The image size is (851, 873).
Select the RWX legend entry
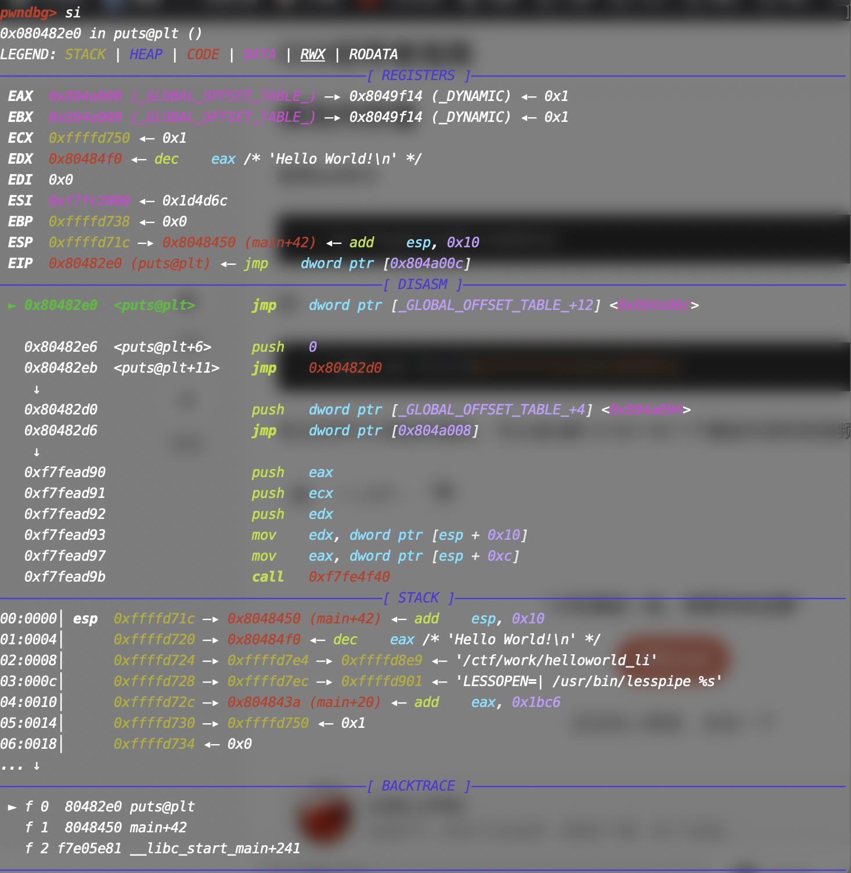(x=312, y=54)
